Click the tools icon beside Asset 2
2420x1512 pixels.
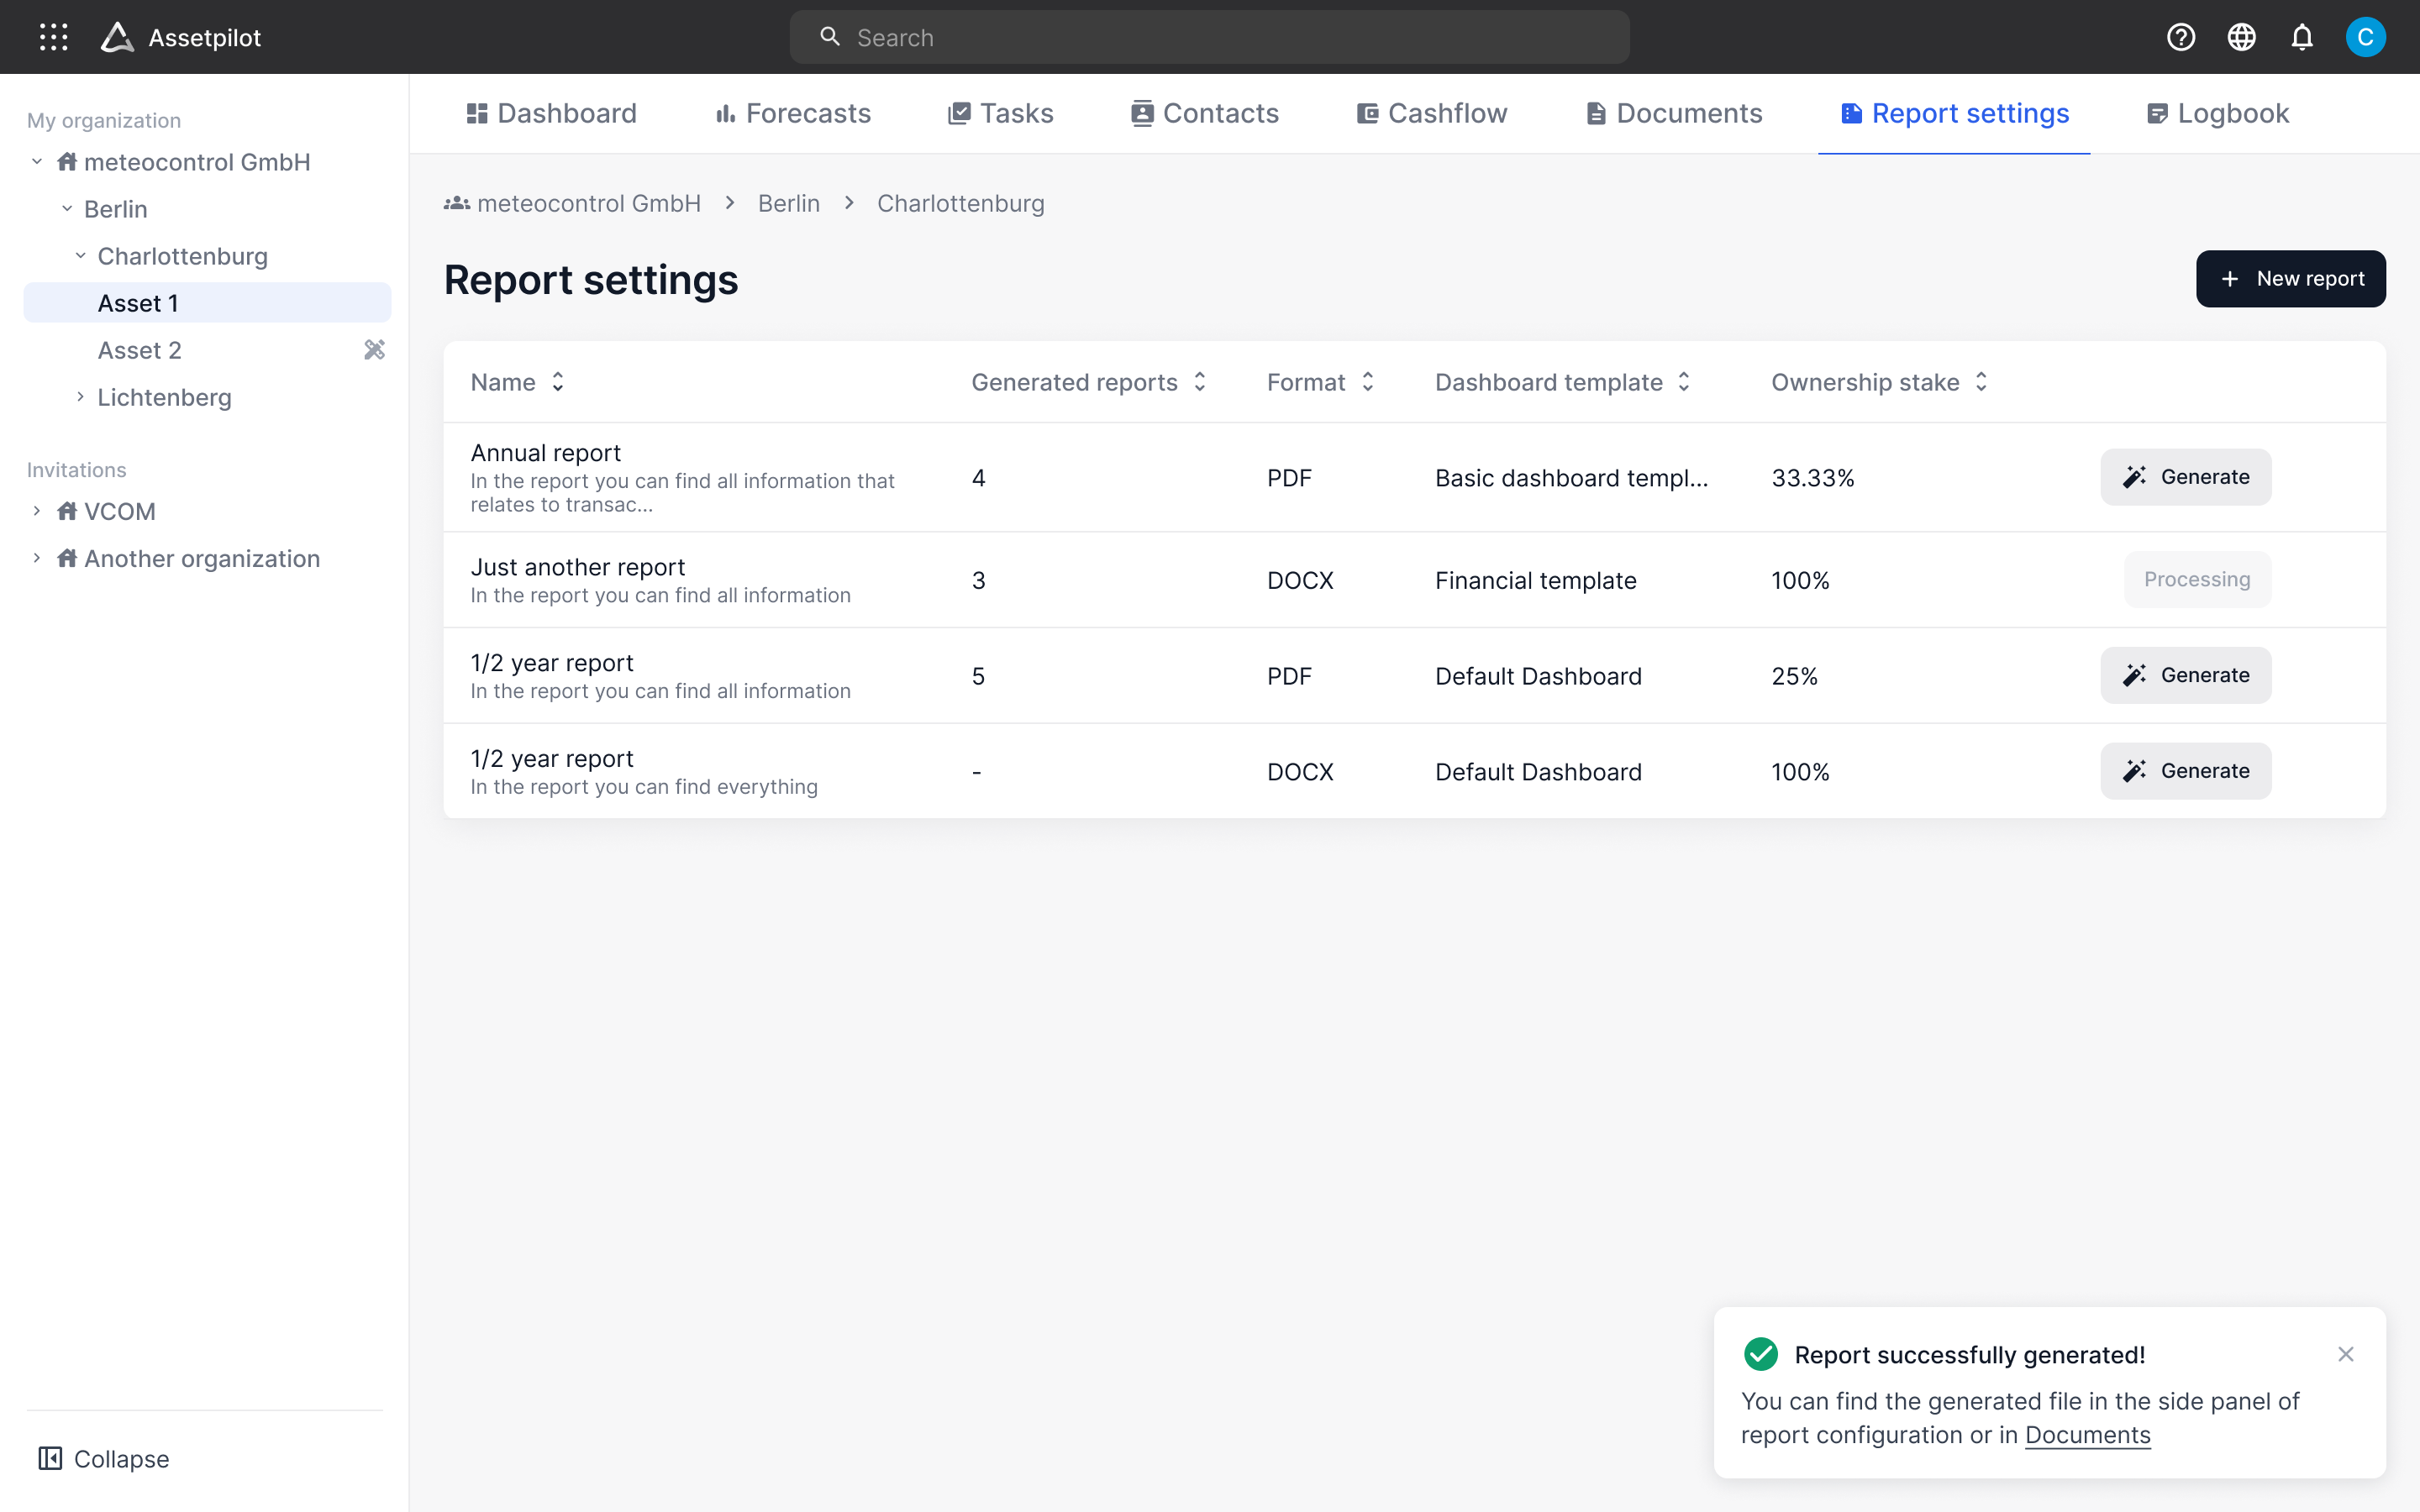pyautogui.click(x=374, y=350)
